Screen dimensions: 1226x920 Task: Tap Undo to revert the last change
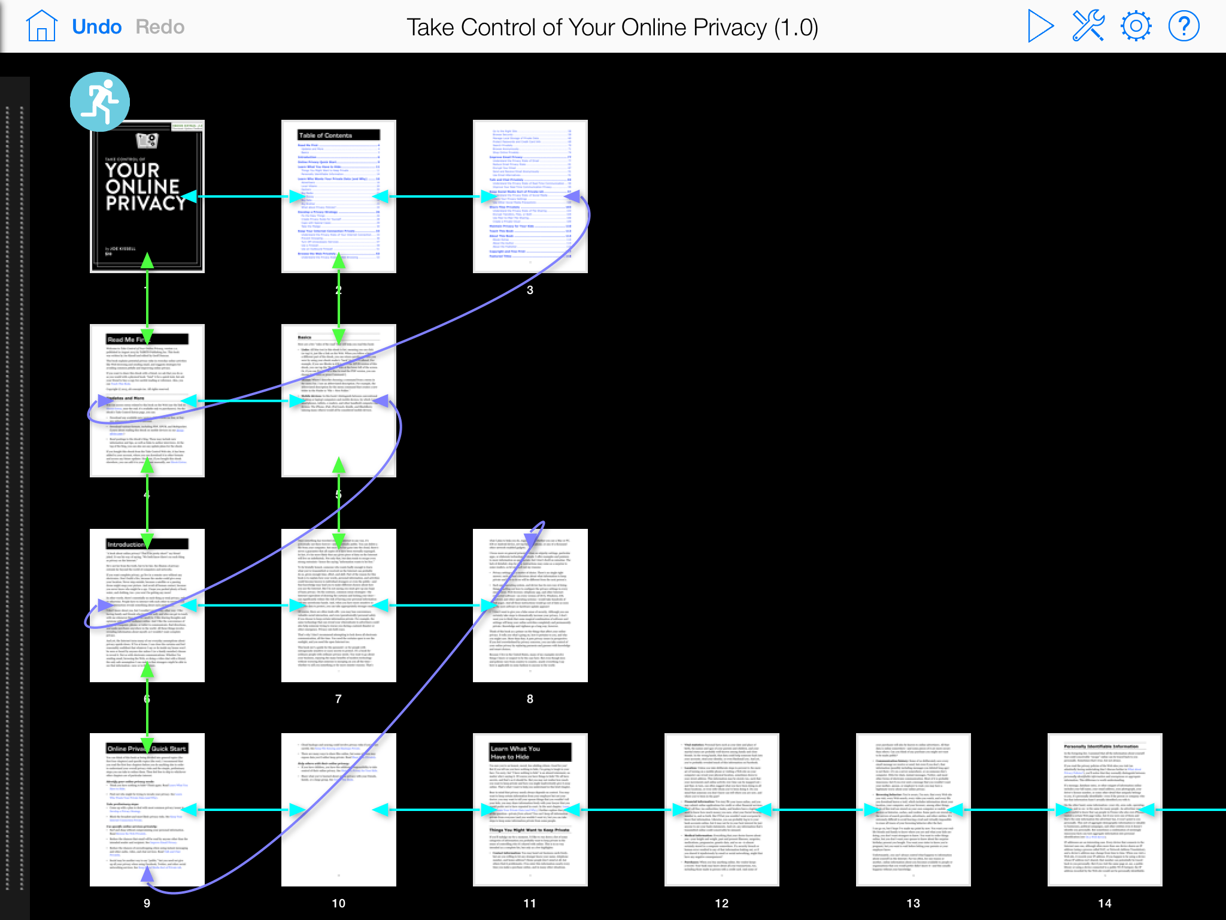click(x=96, y=26)
